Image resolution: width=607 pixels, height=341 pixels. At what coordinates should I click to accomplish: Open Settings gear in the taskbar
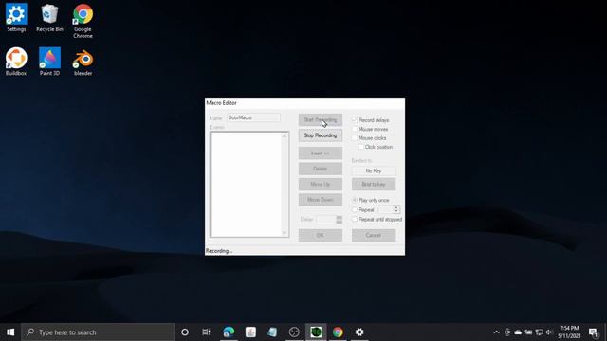point(359,332)
